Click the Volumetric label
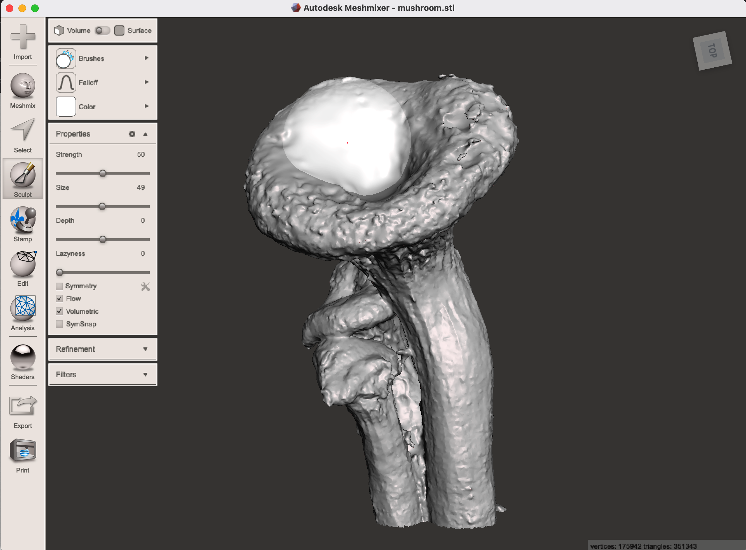746x550 pixels. tap(82, 311)
